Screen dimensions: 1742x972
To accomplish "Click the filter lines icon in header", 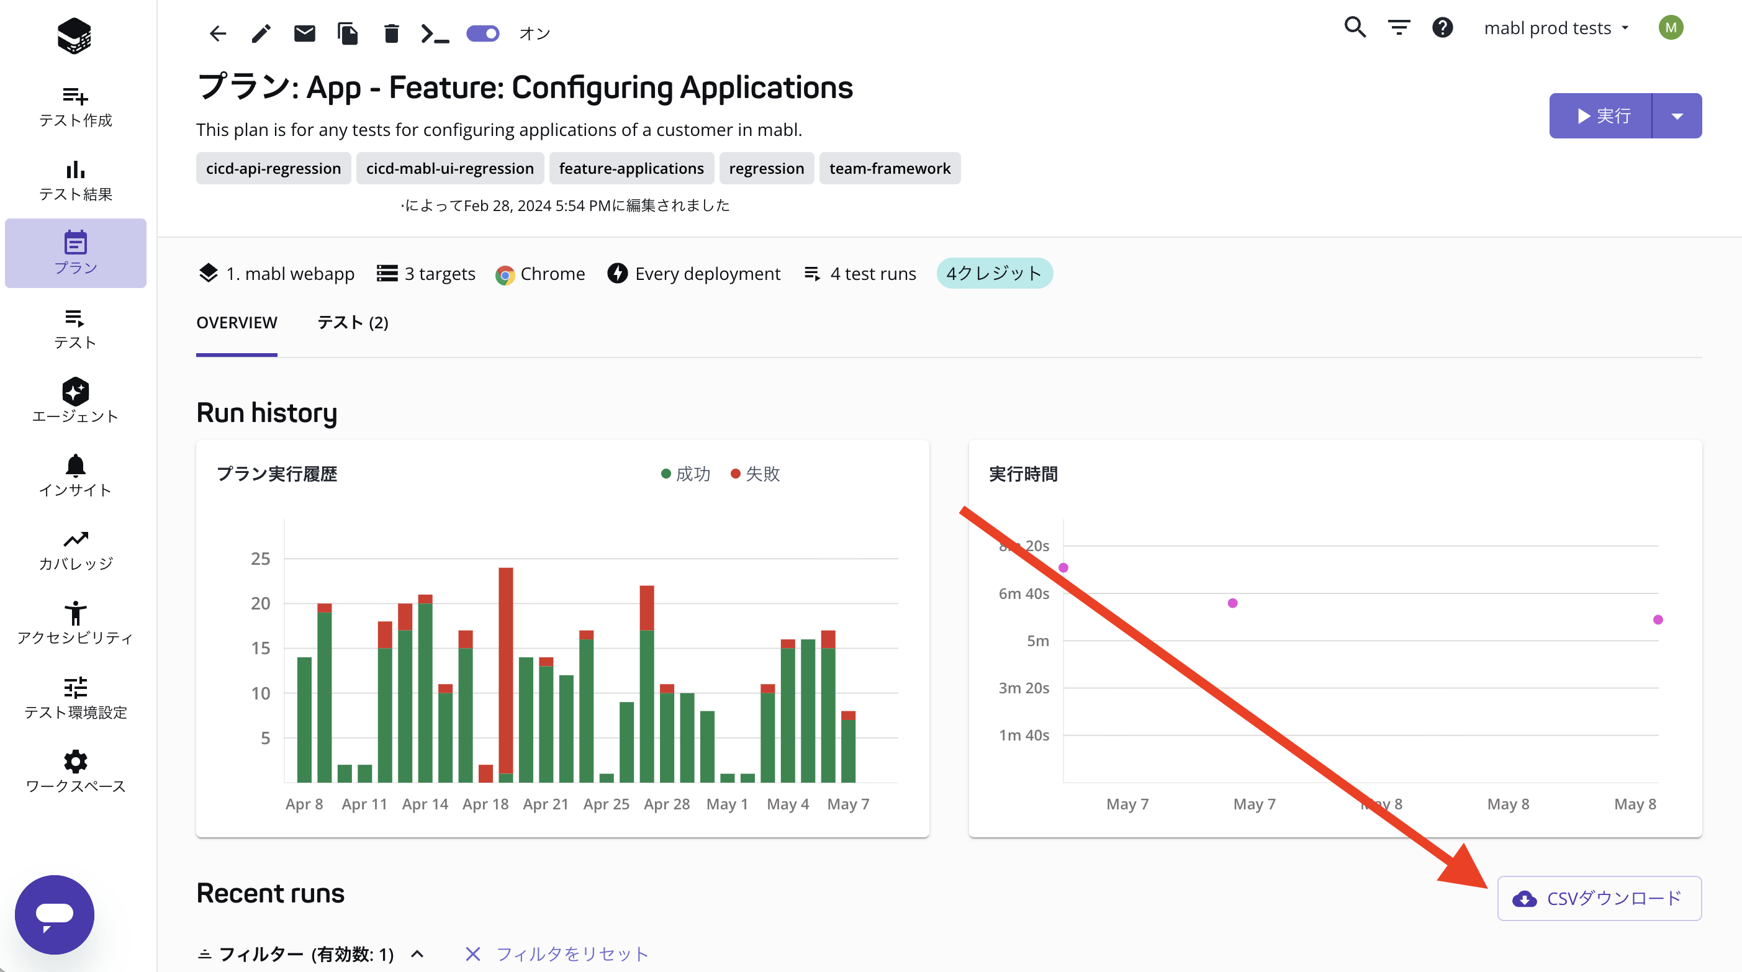I will [x=1399, y=28].
